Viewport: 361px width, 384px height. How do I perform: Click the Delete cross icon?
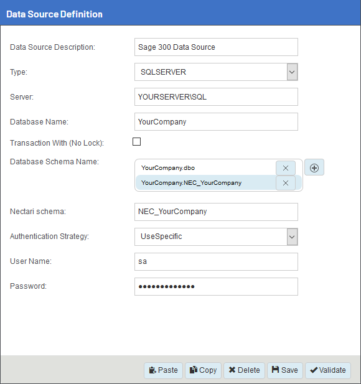232,370
